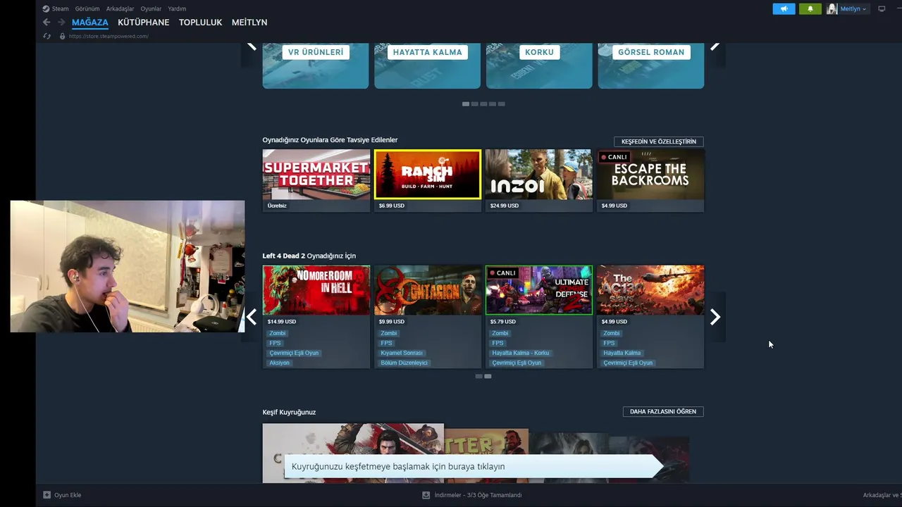The image size is (902, 507).
Task: Click DAHA FAZLASINI ÖĞREN button
Action: (663, 411)
